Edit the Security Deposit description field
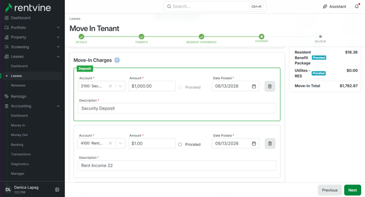The width and height of the screenshot is (365, 197). pyautogui.click(x=177, y=109)
